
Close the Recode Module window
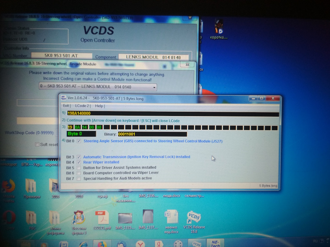click(x=187, y=64)
